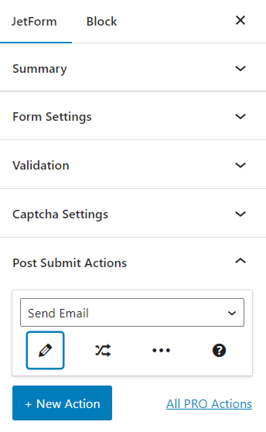Expand the Summary section
Screen dimensions: 266x432
(240, 69)
